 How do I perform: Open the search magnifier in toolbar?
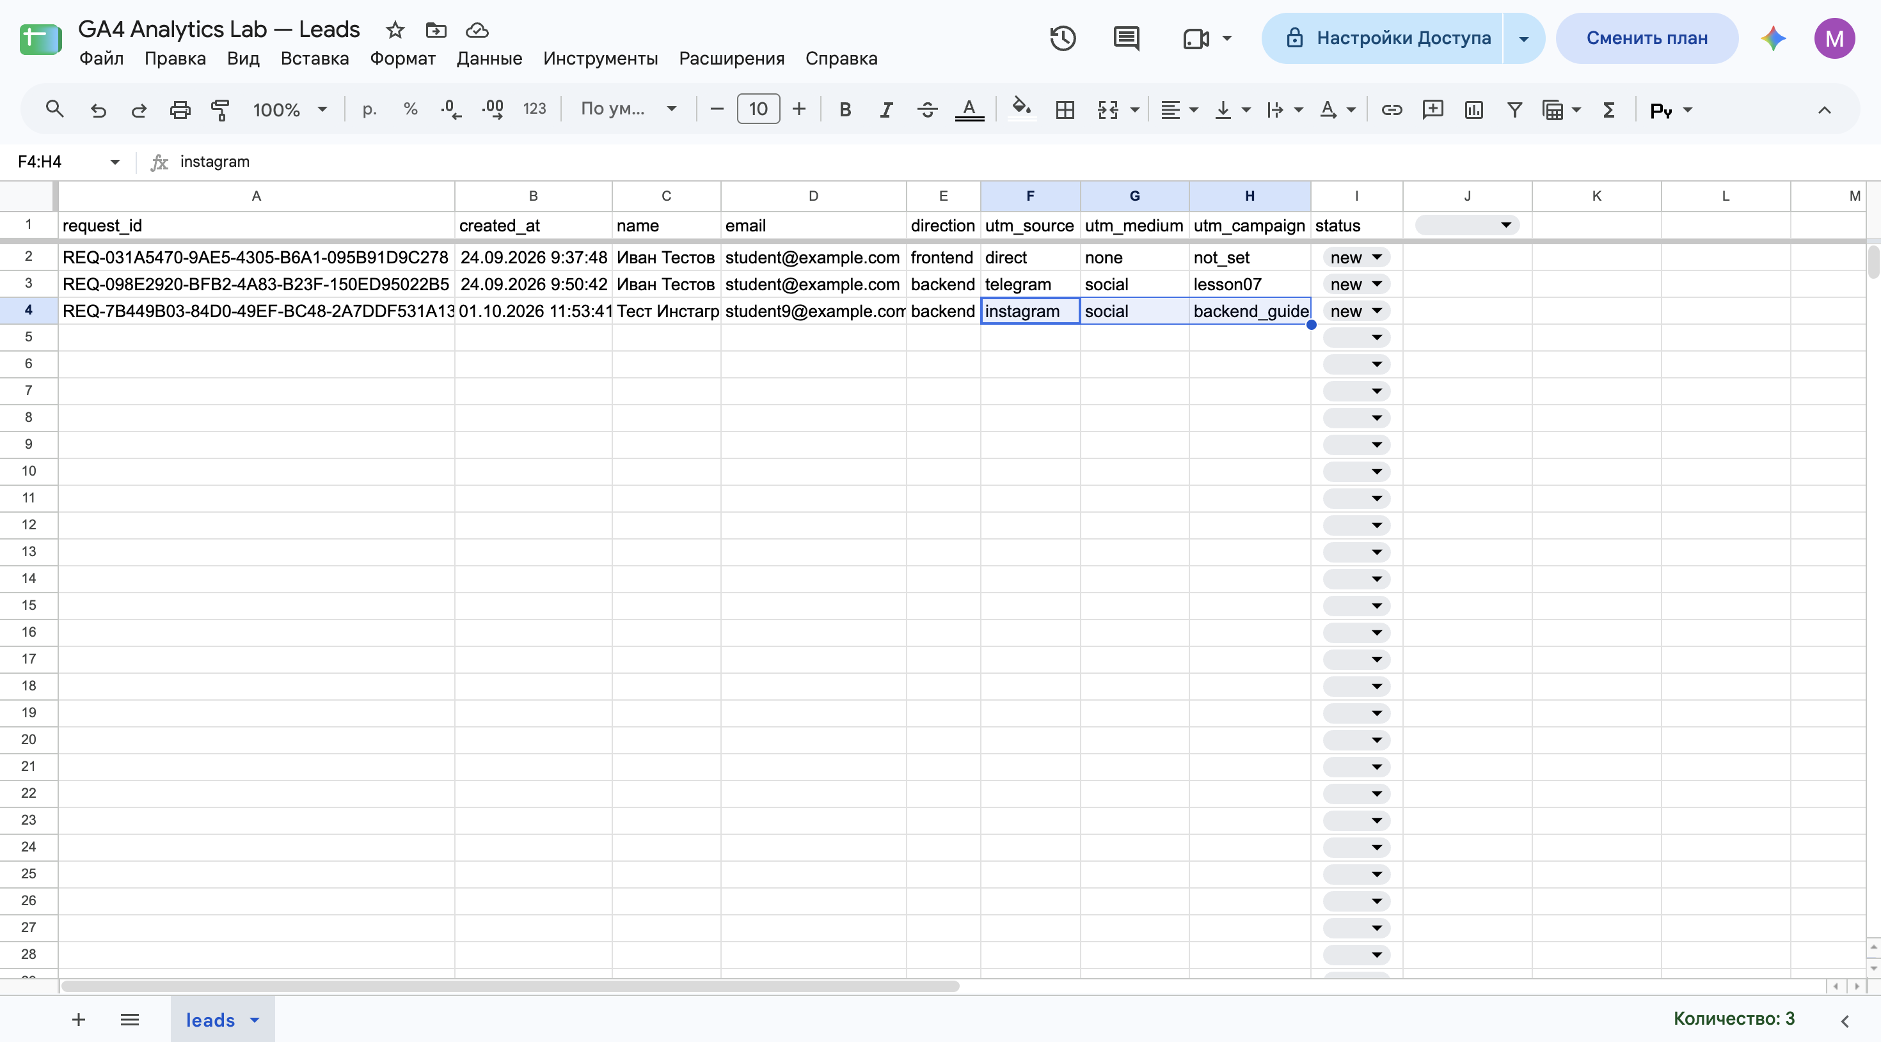(x=55, y=109)
